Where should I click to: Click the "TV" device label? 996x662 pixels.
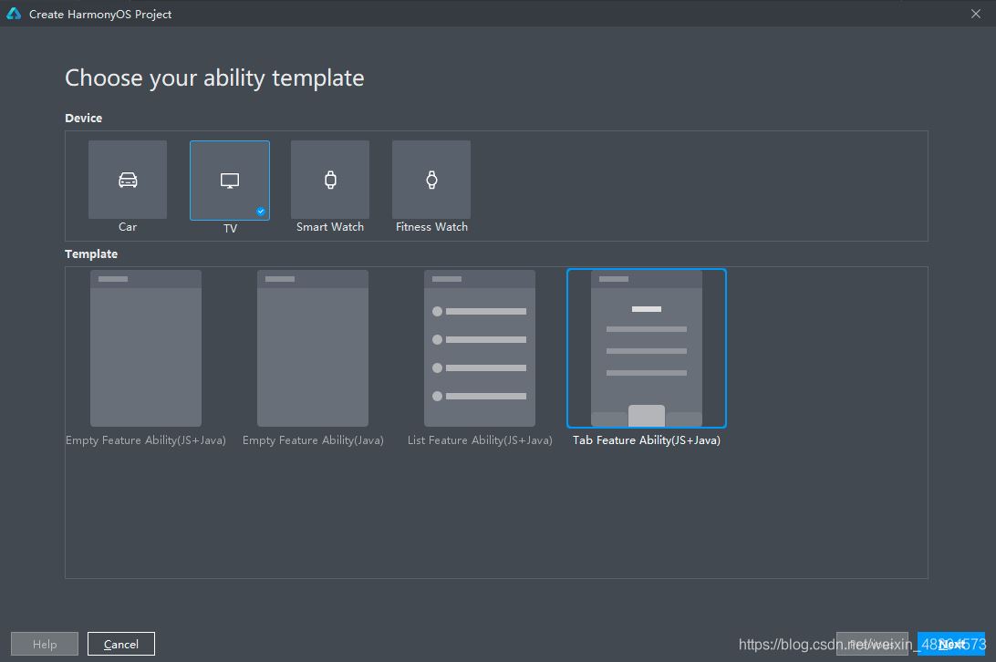click(x=230, y=228)
